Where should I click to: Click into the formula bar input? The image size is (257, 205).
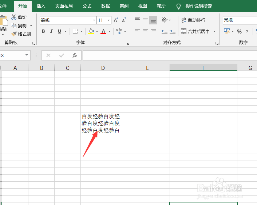170,55
